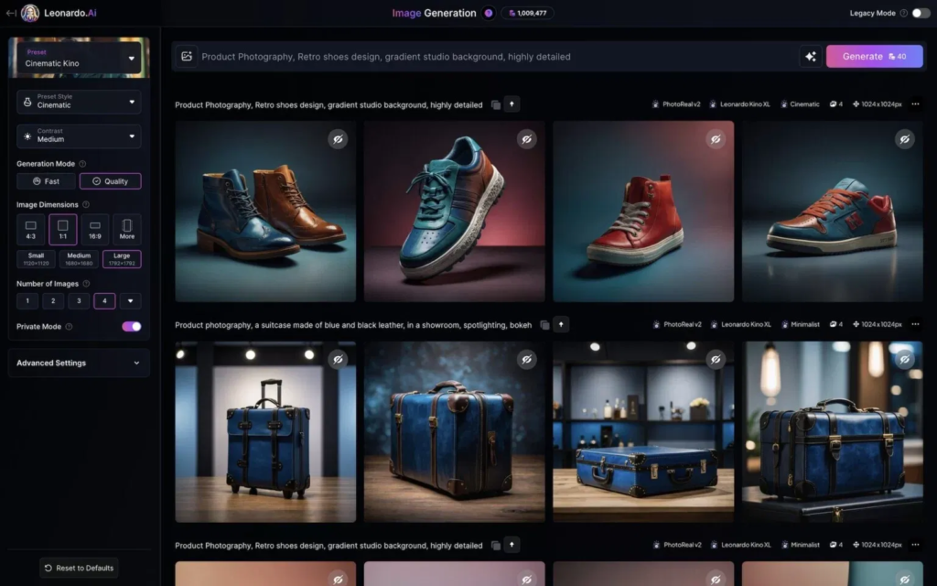Click Reset to Defaults button

click(x=79, y=568)
